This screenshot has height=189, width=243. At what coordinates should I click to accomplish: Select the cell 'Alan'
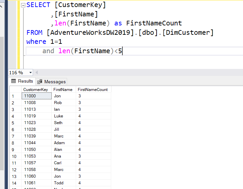[x=64, y=149]
